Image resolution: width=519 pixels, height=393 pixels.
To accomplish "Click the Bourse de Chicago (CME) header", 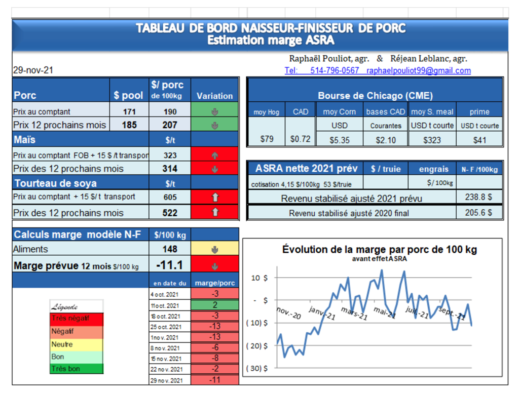I will pos(375,96).
